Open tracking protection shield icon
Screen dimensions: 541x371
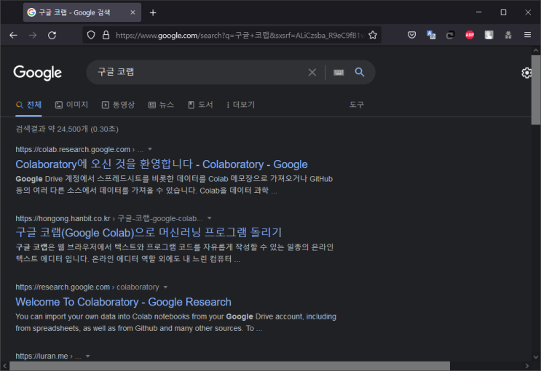91,35
